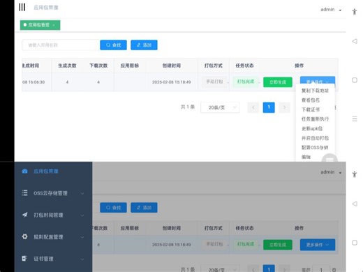Close the green 应用包管理 tab with its x
The height and width of the screenshot is (272, 363).
(54, 25)
